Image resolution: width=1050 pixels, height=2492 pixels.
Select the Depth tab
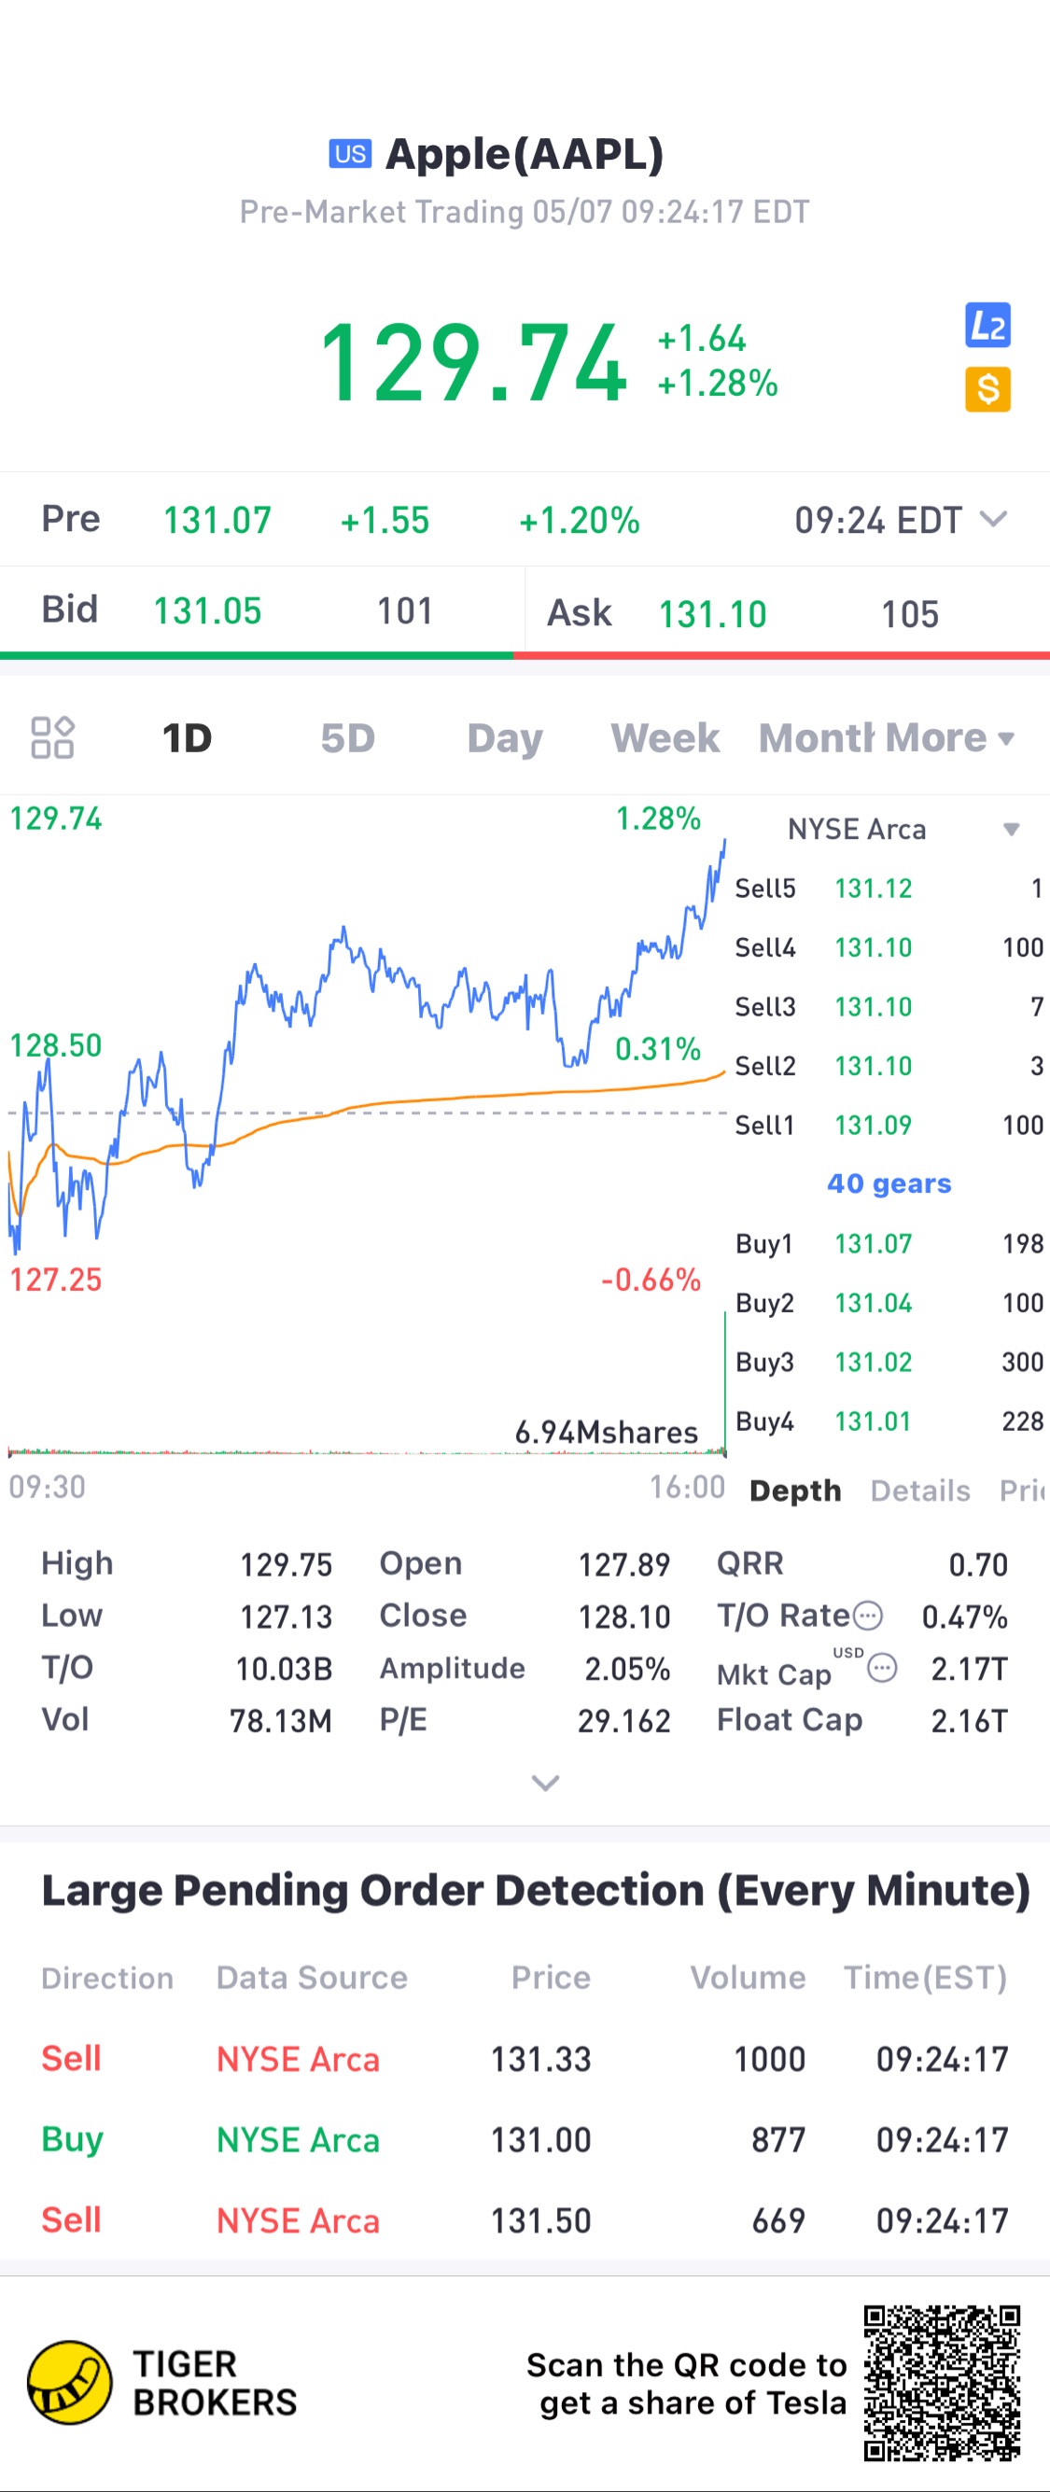794,1491
